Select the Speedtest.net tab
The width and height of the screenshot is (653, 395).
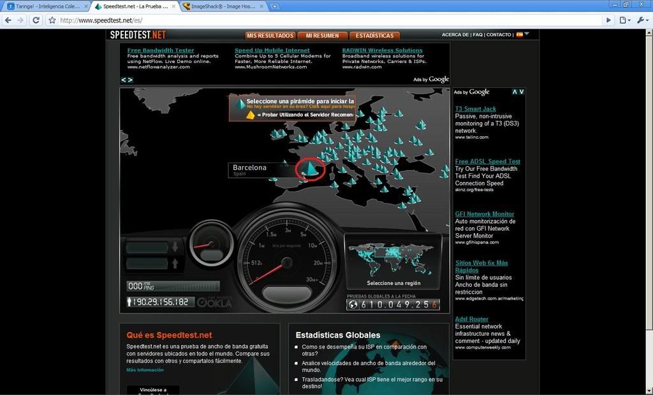tap(134, 6)
